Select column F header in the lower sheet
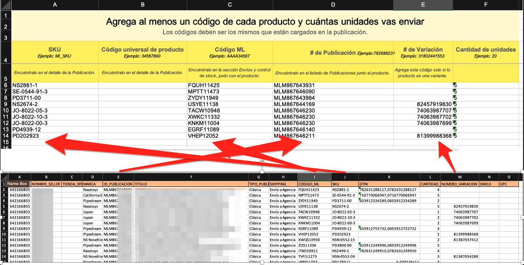524x265 pixels. pyautogui.click(x=191, y=177)
